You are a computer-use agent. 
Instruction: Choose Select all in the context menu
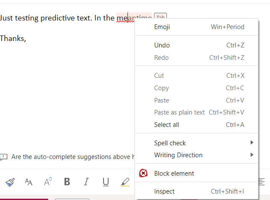coord(166,125)
